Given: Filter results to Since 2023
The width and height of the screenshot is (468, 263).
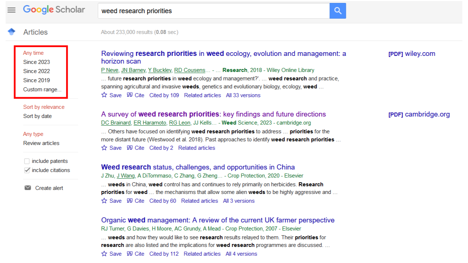Looking at the screenshot, I should (x=37, y=62).
